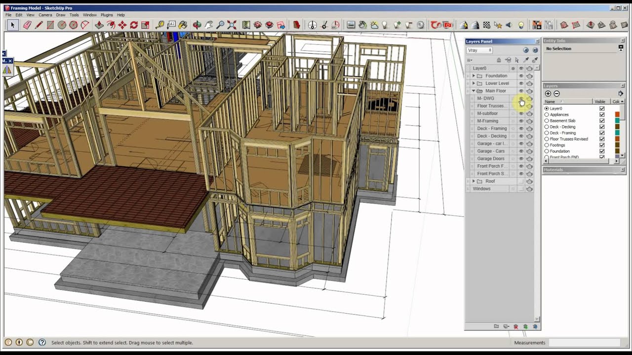Screen dimensions: 632x355
Task: Select the M-subfloor layer row
Action: point(501,113)
